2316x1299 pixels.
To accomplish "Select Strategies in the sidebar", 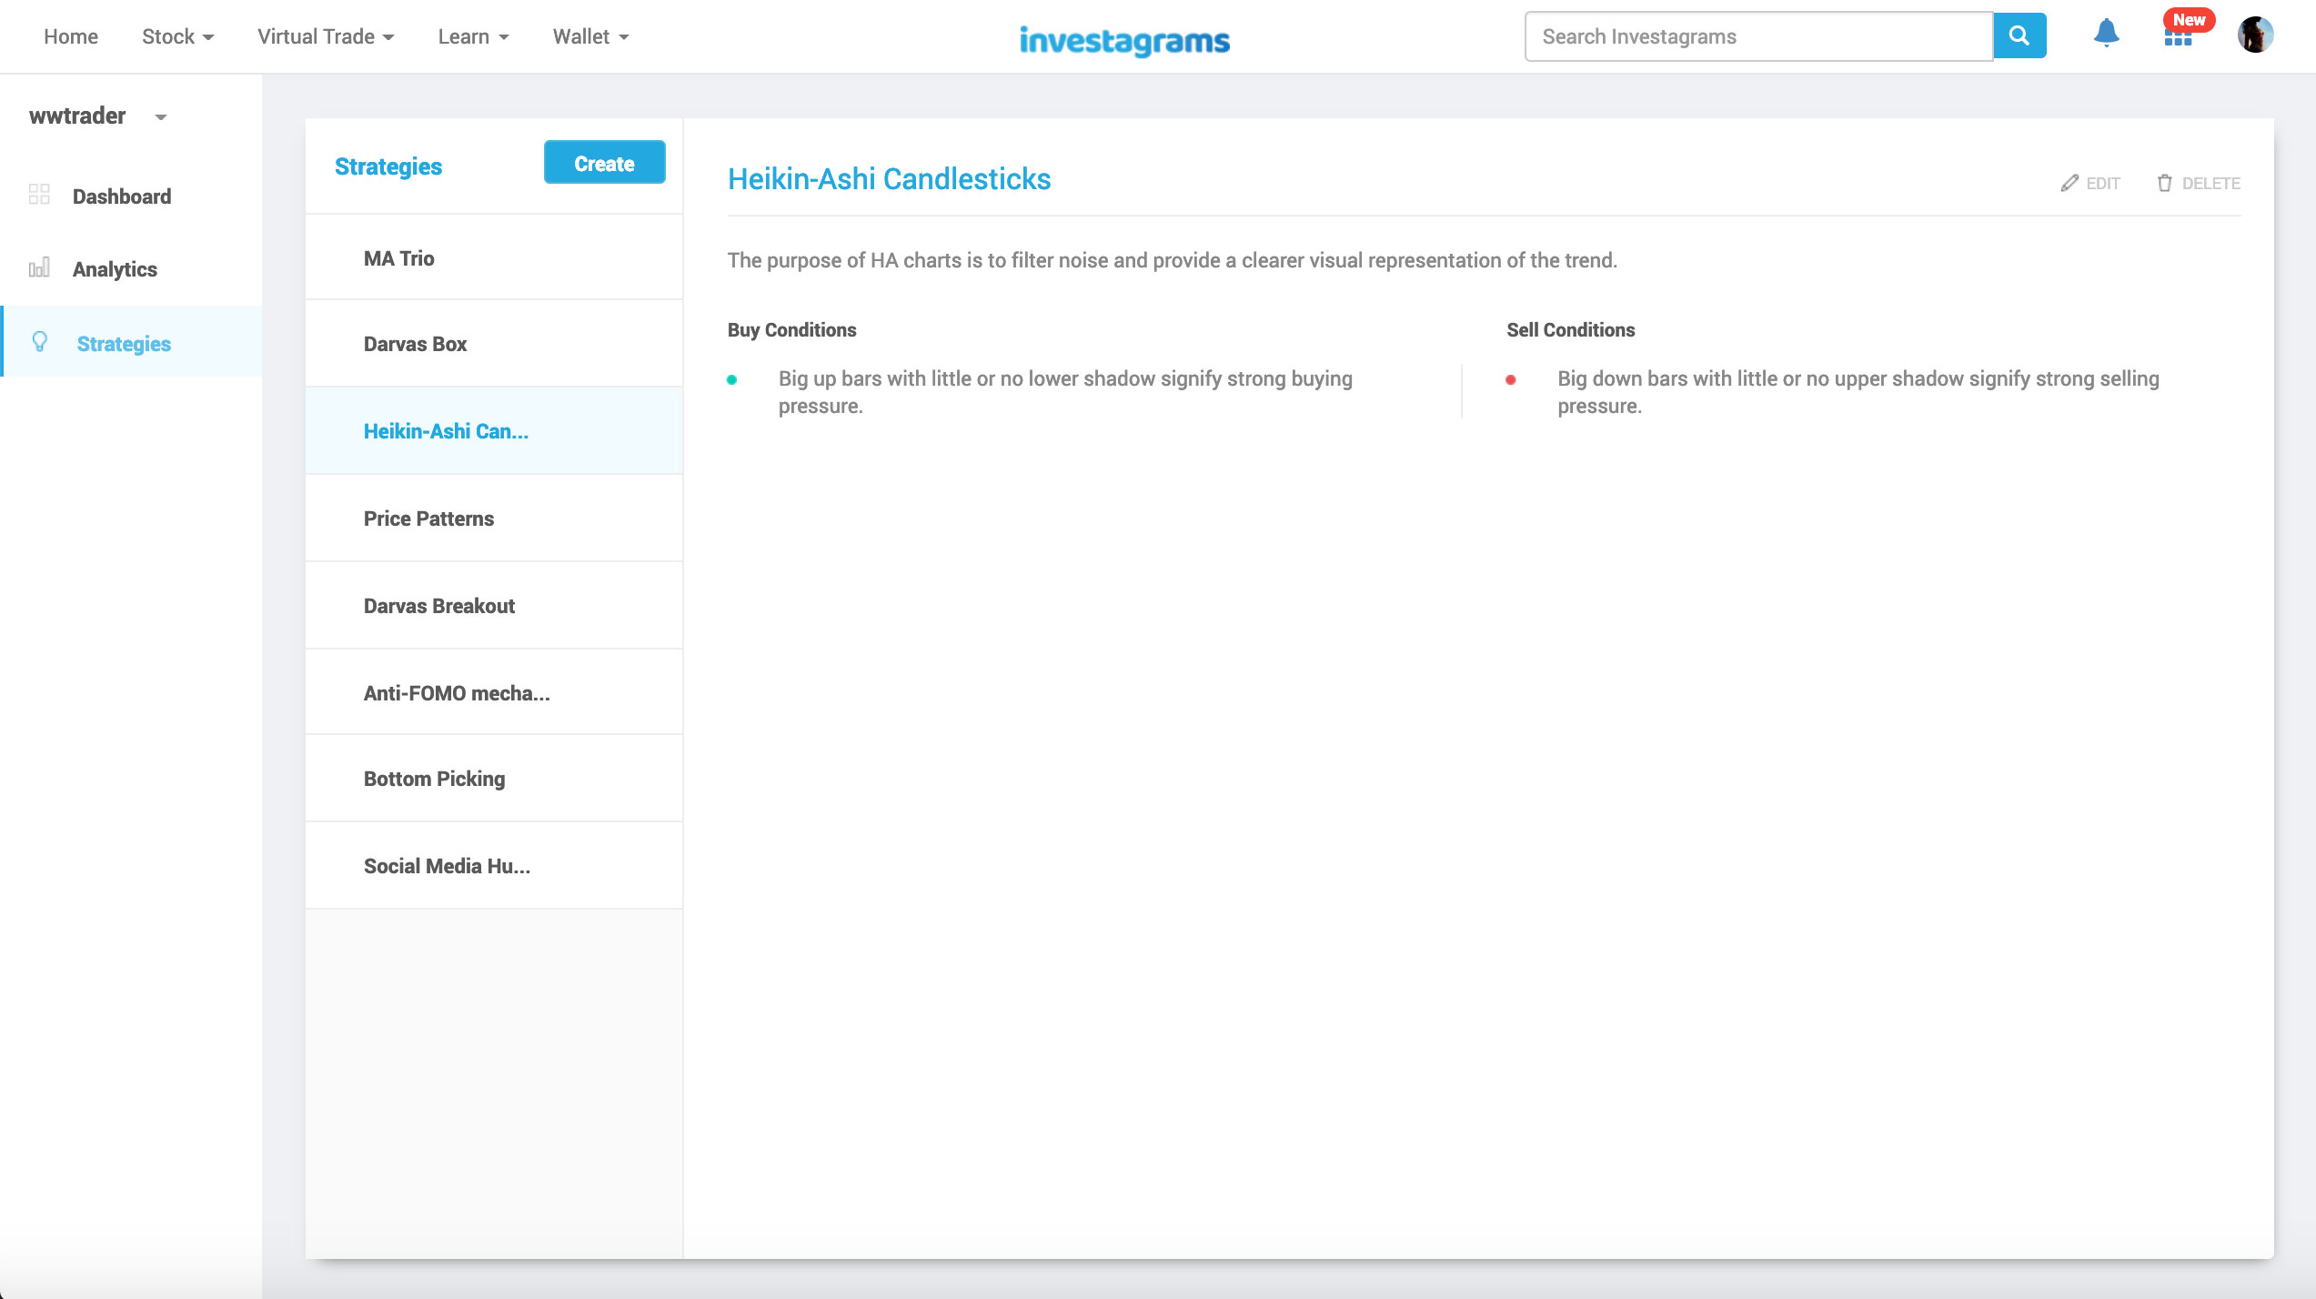I will 131,342.
